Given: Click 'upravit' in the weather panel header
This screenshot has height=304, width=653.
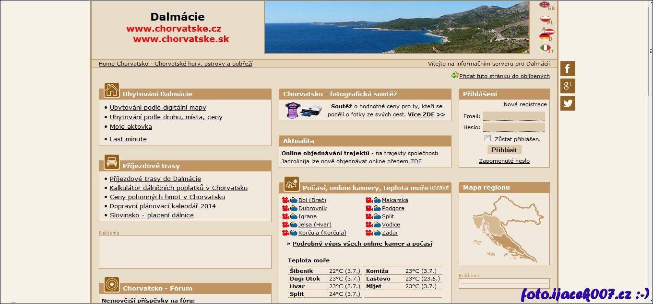Looking at the screenshot, I should coord(439,187).
